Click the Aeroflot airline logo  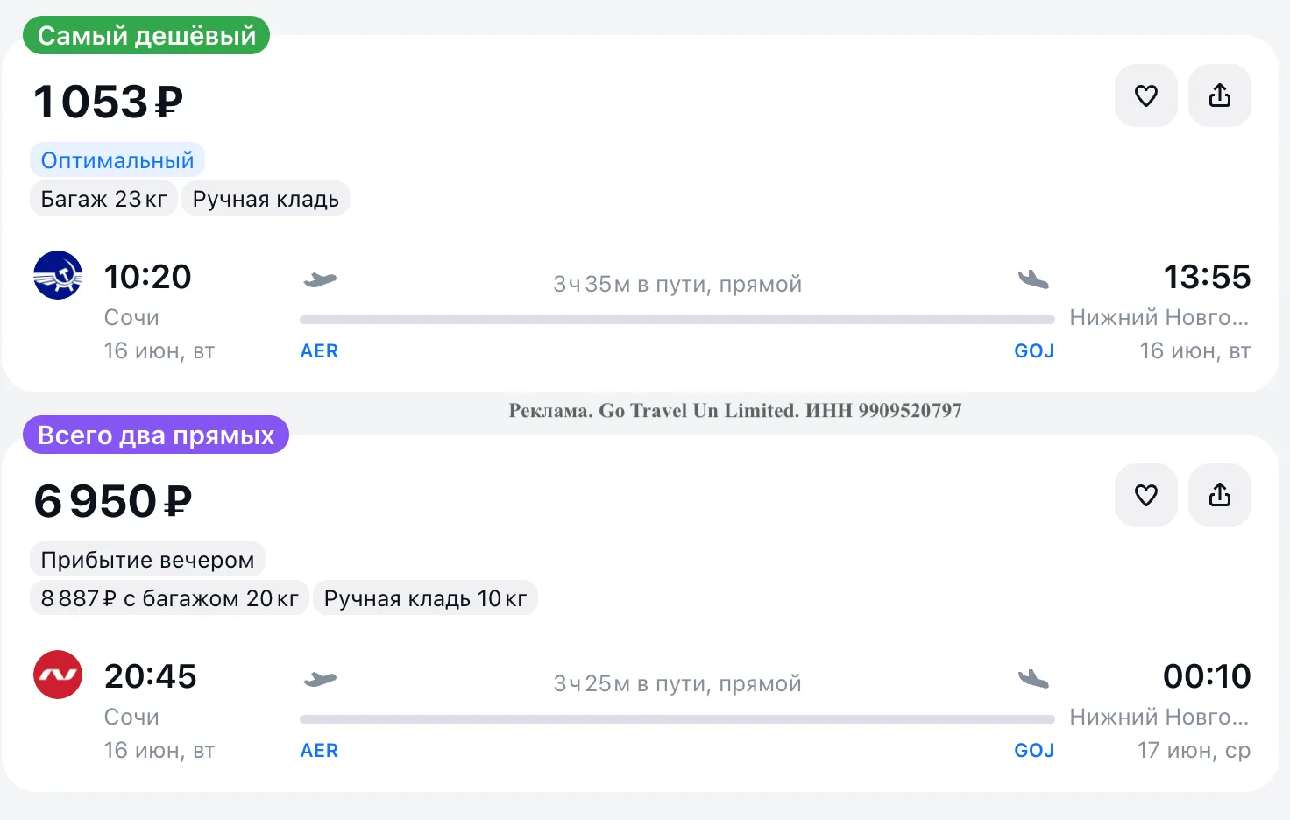[x=58, y=275]
